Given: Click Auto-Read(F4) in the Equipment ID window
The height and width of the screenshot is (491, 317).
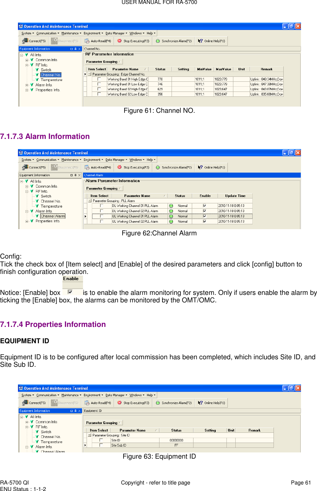Looking at the screenshot, I should (98, 403).
